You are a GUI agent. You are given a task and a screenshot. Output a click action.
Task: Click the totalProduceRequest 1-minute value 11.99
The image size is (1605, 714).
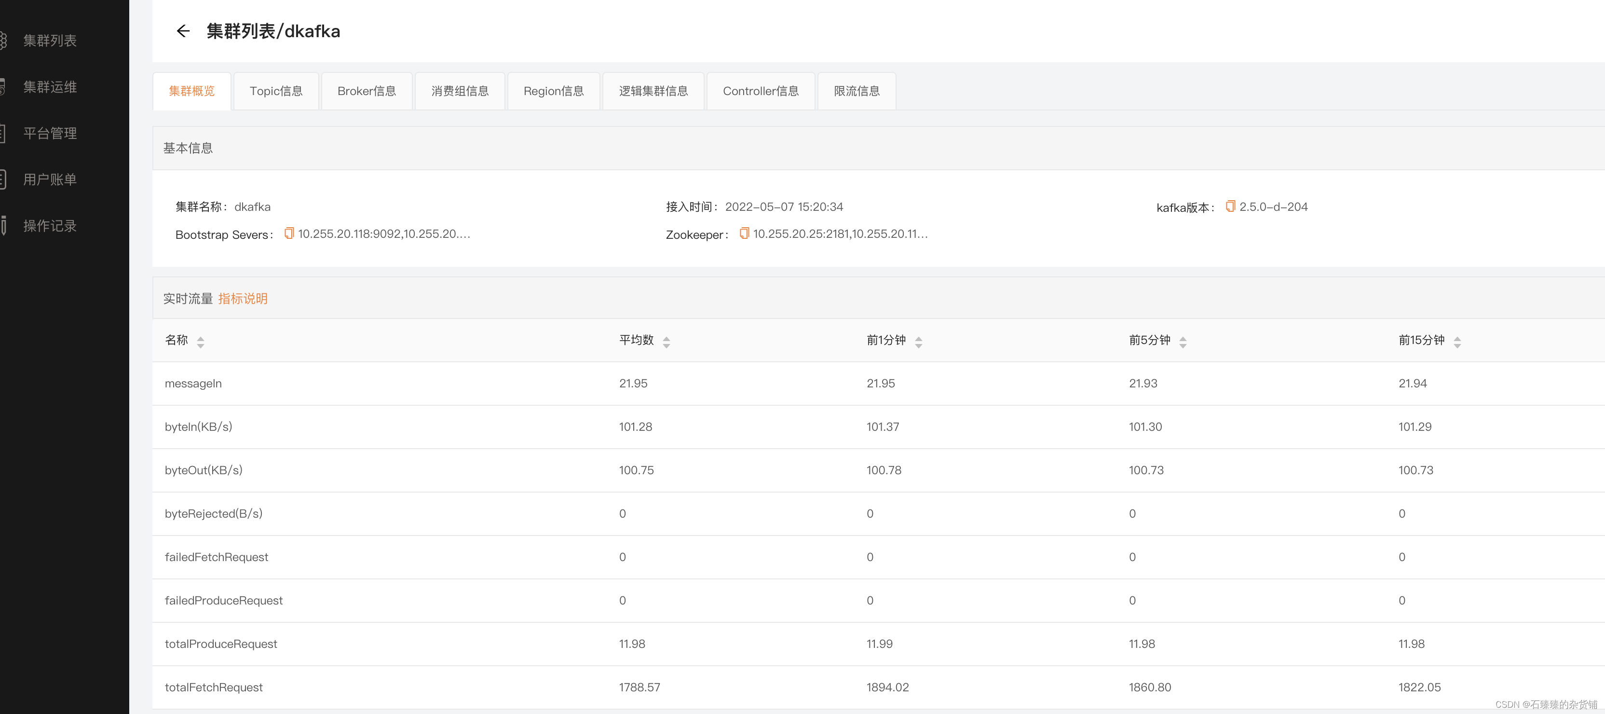tap(879, 644)
